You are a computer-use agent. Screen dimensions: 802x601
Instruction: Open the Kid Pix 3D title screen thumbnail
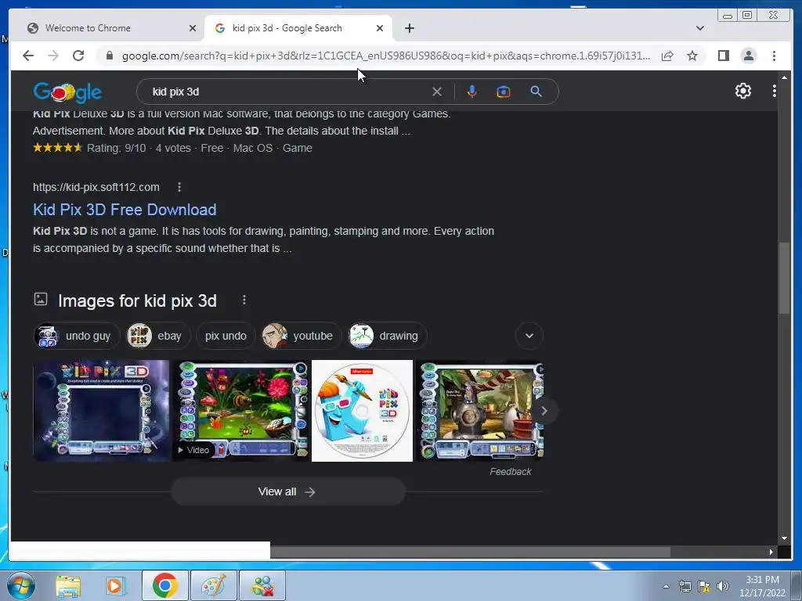(x=101, y=411)
